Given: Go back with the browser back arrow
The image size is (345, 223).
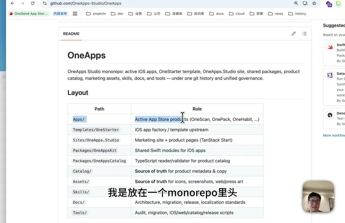Looking at the screenshot, I should click(12, 3).
